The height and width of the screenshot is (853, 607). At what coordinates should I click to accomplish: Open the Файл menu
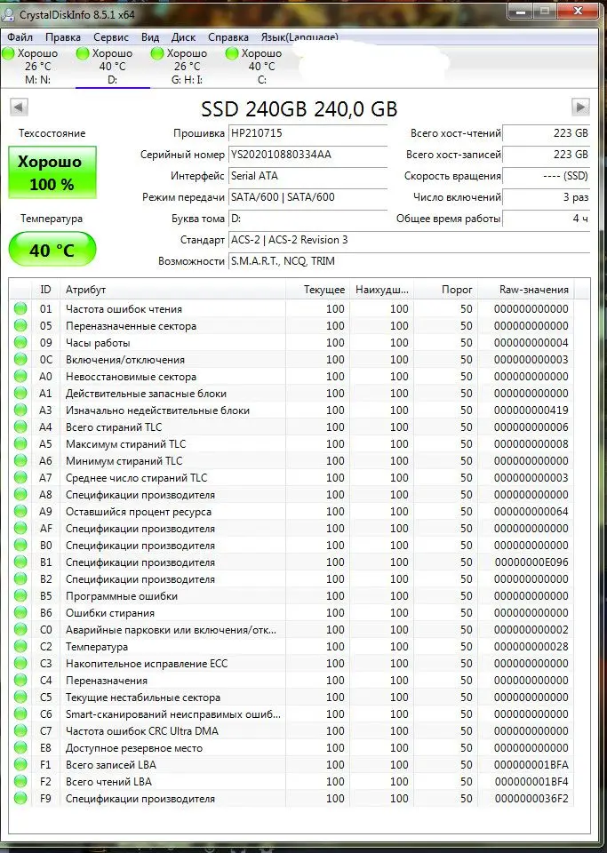click(x=20, y=37)
